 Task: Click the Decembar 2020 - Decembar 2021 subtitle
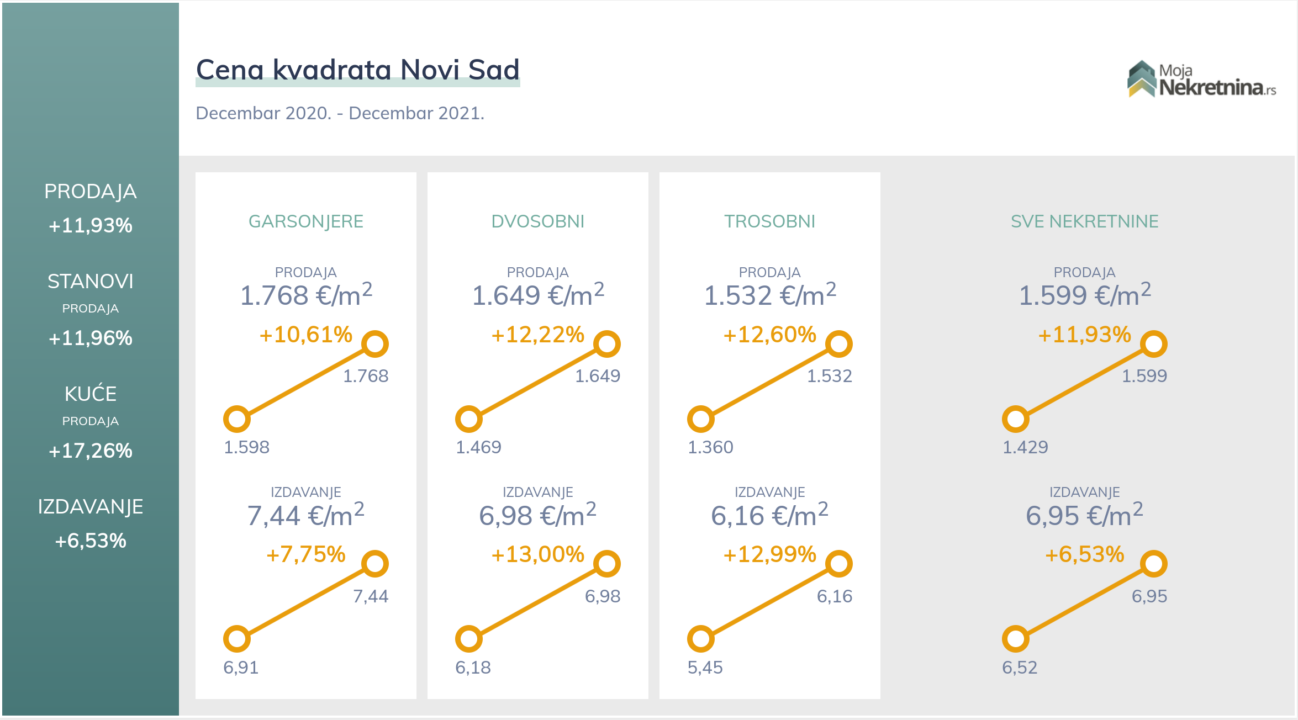340,113
